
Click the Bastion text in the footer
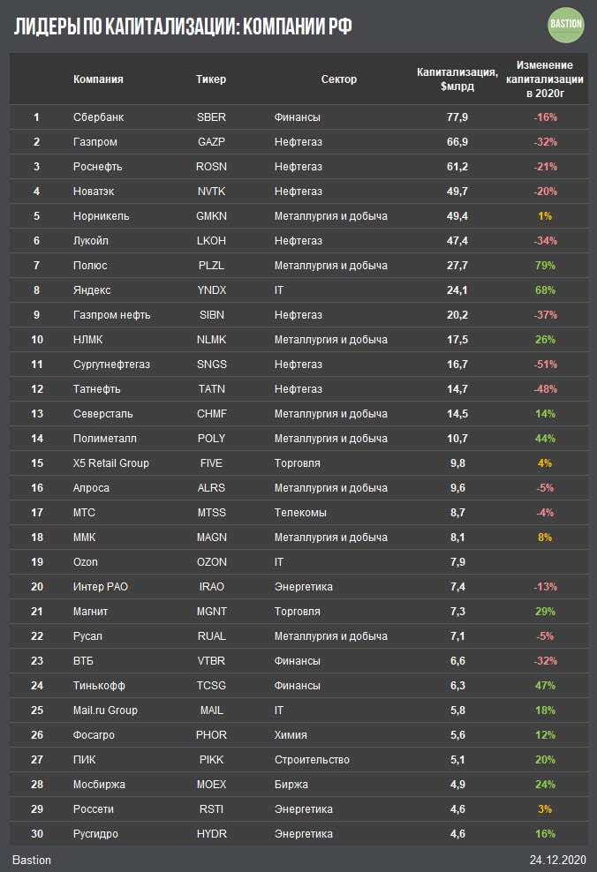(32, 860)
